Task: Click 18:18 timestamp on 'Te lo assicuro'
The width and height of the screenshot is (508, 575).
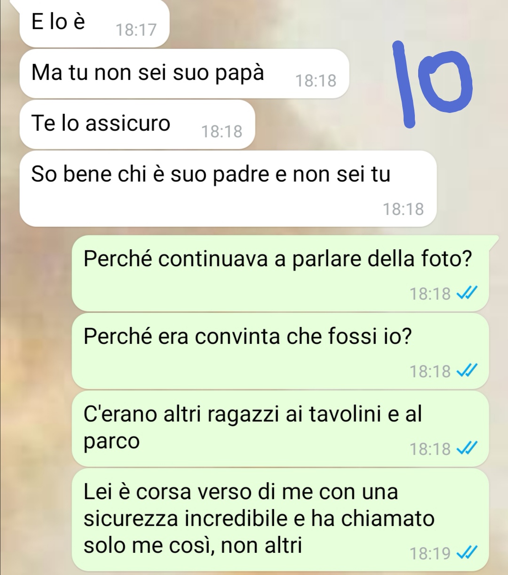Action: [222, 132]
